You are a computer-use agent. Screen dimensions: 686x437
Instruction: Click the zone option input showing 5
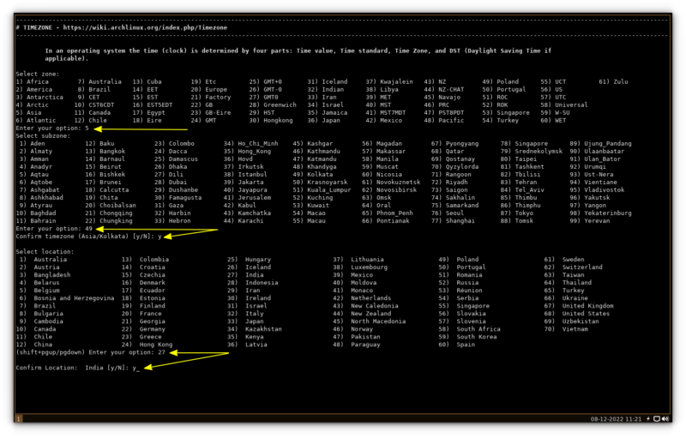(87, 128)
